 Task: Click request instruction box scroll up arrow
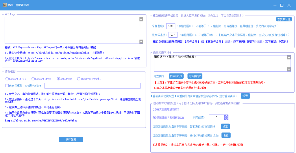pos(289,57)
